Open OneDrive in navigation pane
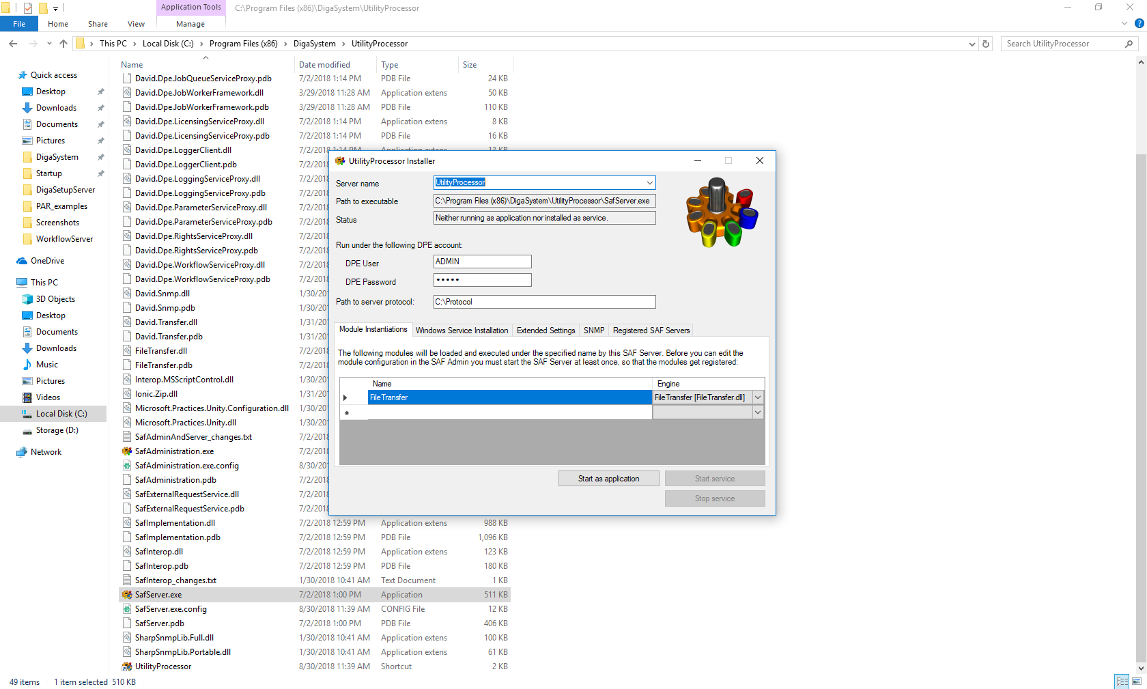The height and width of the screenshot is (689, 1147). click(47, 261)
